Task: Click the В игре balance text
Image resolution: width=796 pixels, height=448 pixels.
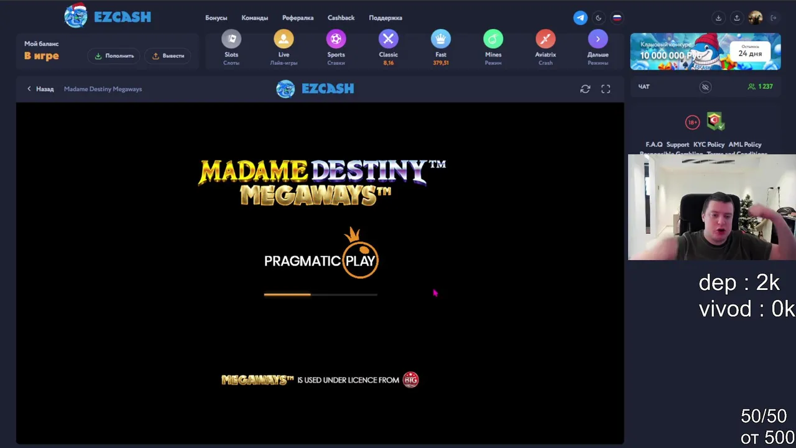Action: click(42, 56)
